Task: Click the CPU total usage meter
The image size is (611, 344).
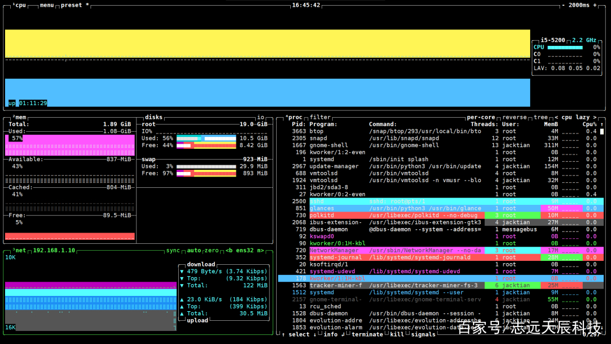Action: [x=565, y=47]
